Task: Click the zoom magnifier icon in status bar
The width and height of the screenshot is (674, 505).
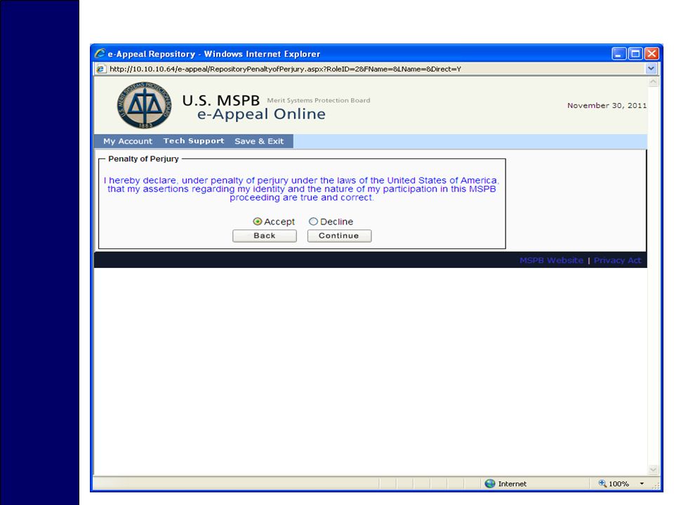Action: (602, 483)
